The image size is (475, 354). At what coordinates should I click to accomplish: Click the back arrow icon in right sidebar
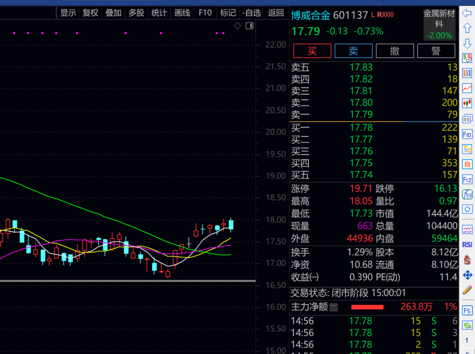[x=467, y=13]
